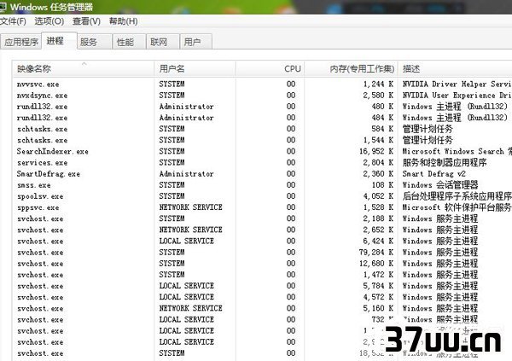This screenshot has width=512, height=361.
Task: Select svchost.exe row using 4,572 K
Action: (x=263, y=297)
